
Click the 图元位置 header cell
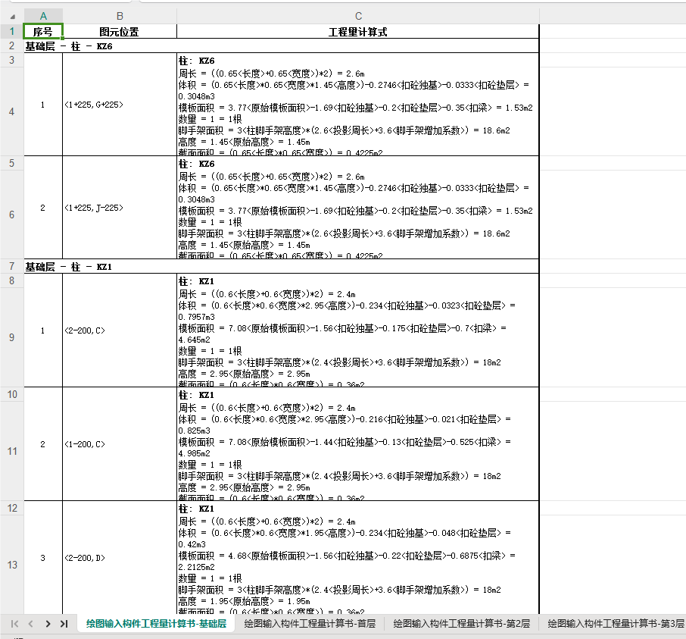[120, 32]
